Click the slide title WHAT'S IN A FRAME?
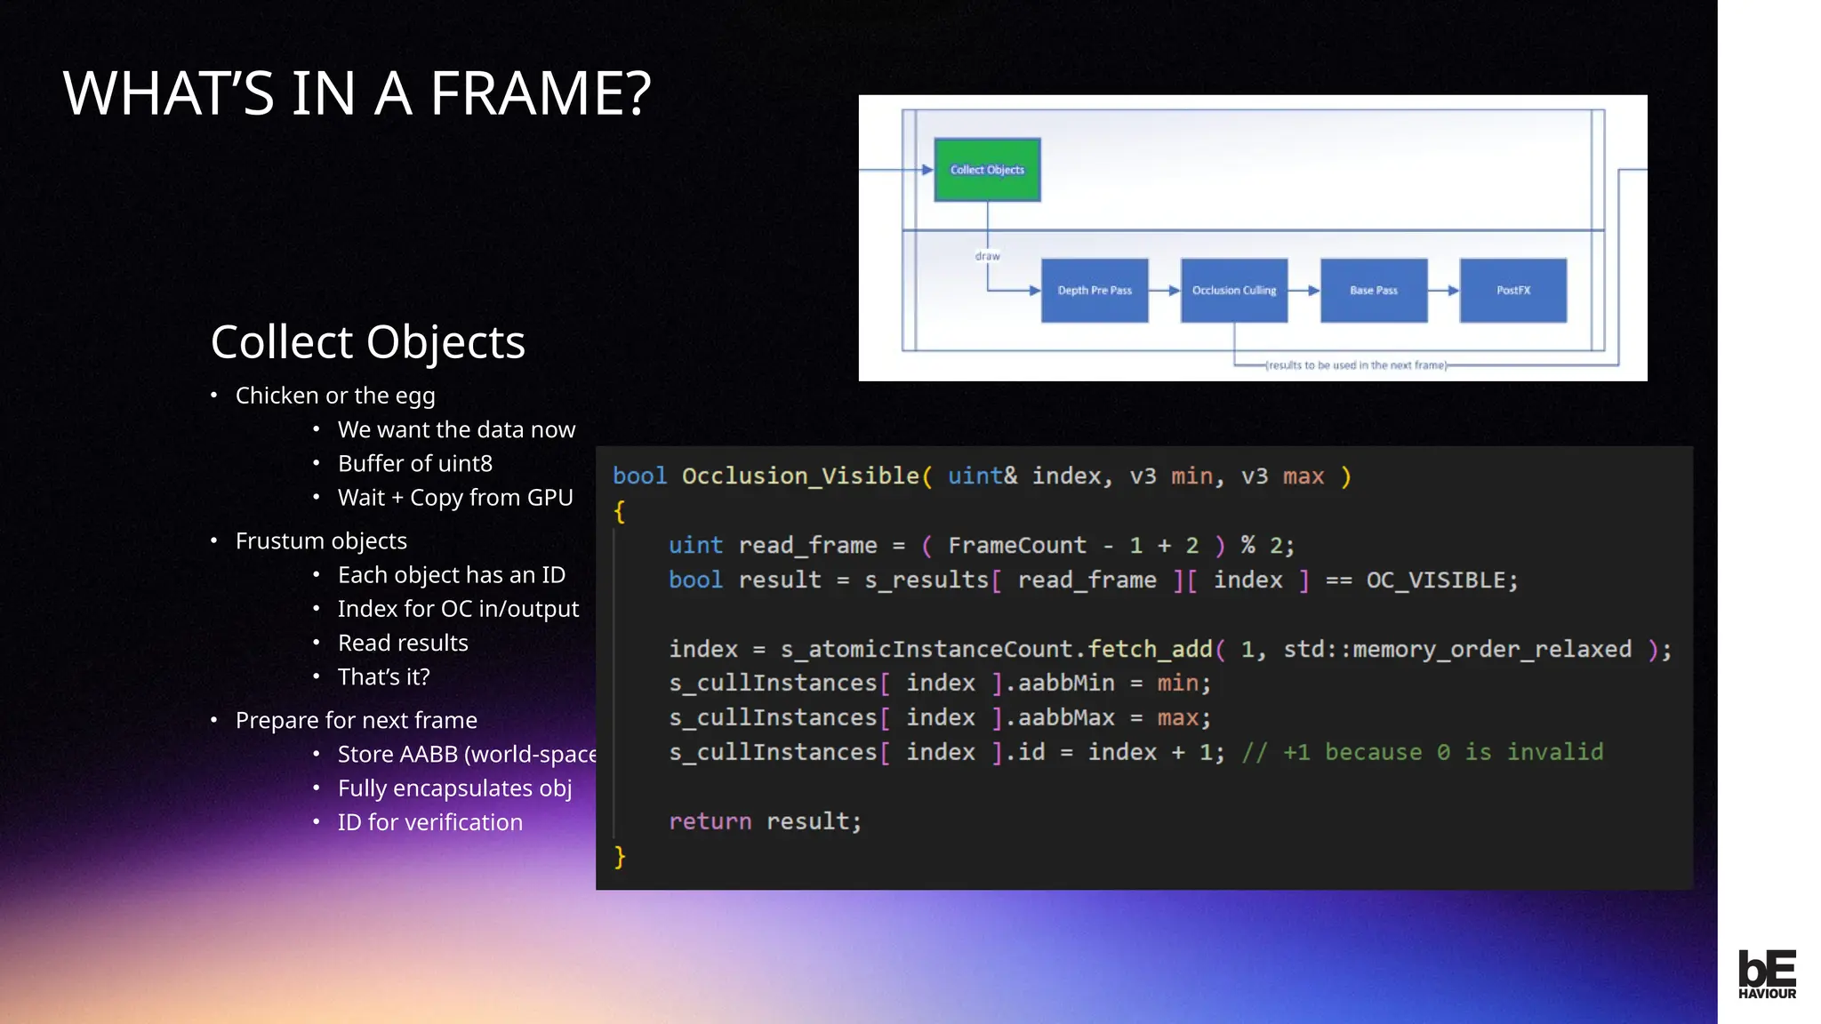 pos(357,93)
